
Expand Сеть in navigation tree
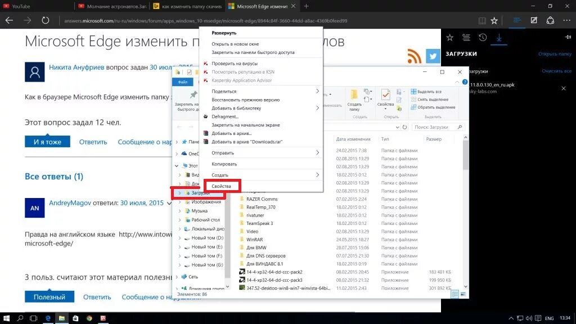pyautogui.click(x=177, y=277)
